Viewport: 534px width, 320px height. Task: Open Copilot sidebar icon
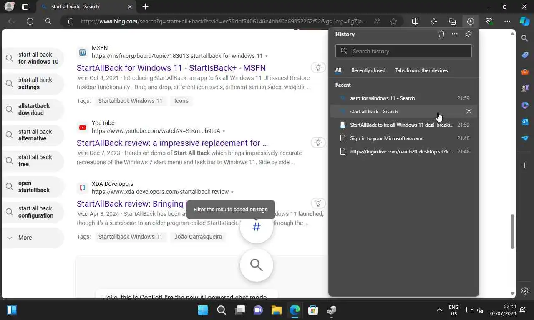[x=524, y=21]
